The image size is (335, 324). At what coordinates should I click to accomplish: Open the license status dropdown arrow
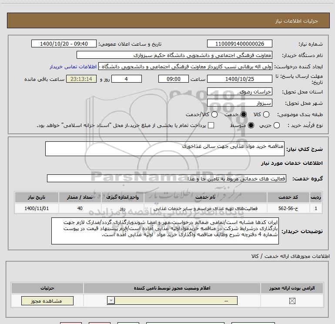click(x=111, y=301)
